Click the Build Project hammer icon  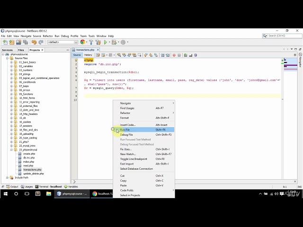point(91,42)
